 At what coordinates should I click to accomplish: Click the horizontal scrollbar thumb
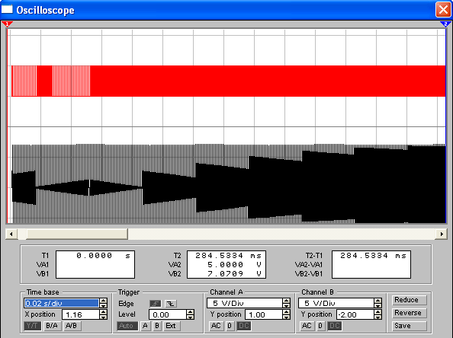coord(77,234)
